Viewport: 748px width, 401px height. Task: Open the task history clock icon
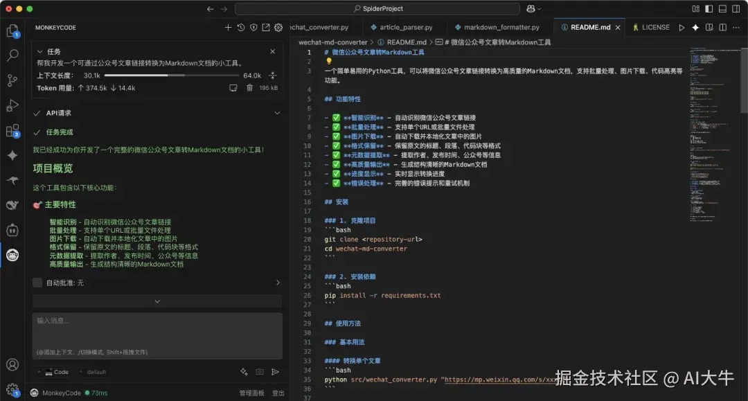[241, 28]
